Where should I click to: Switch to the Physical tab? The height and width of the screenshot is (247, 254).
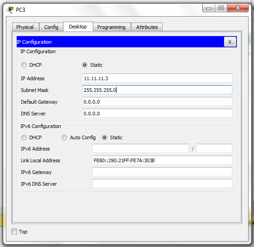tap(25, 27)
